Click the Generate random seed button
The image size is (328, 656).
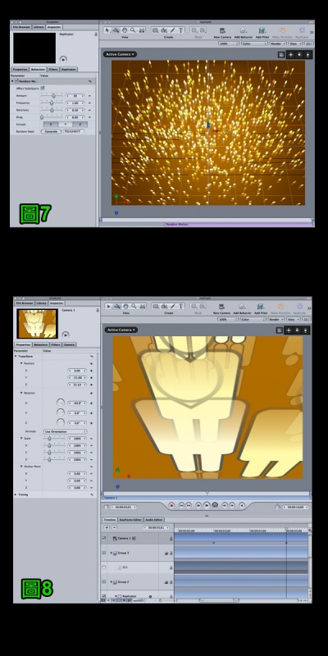[x=51, y=131]
